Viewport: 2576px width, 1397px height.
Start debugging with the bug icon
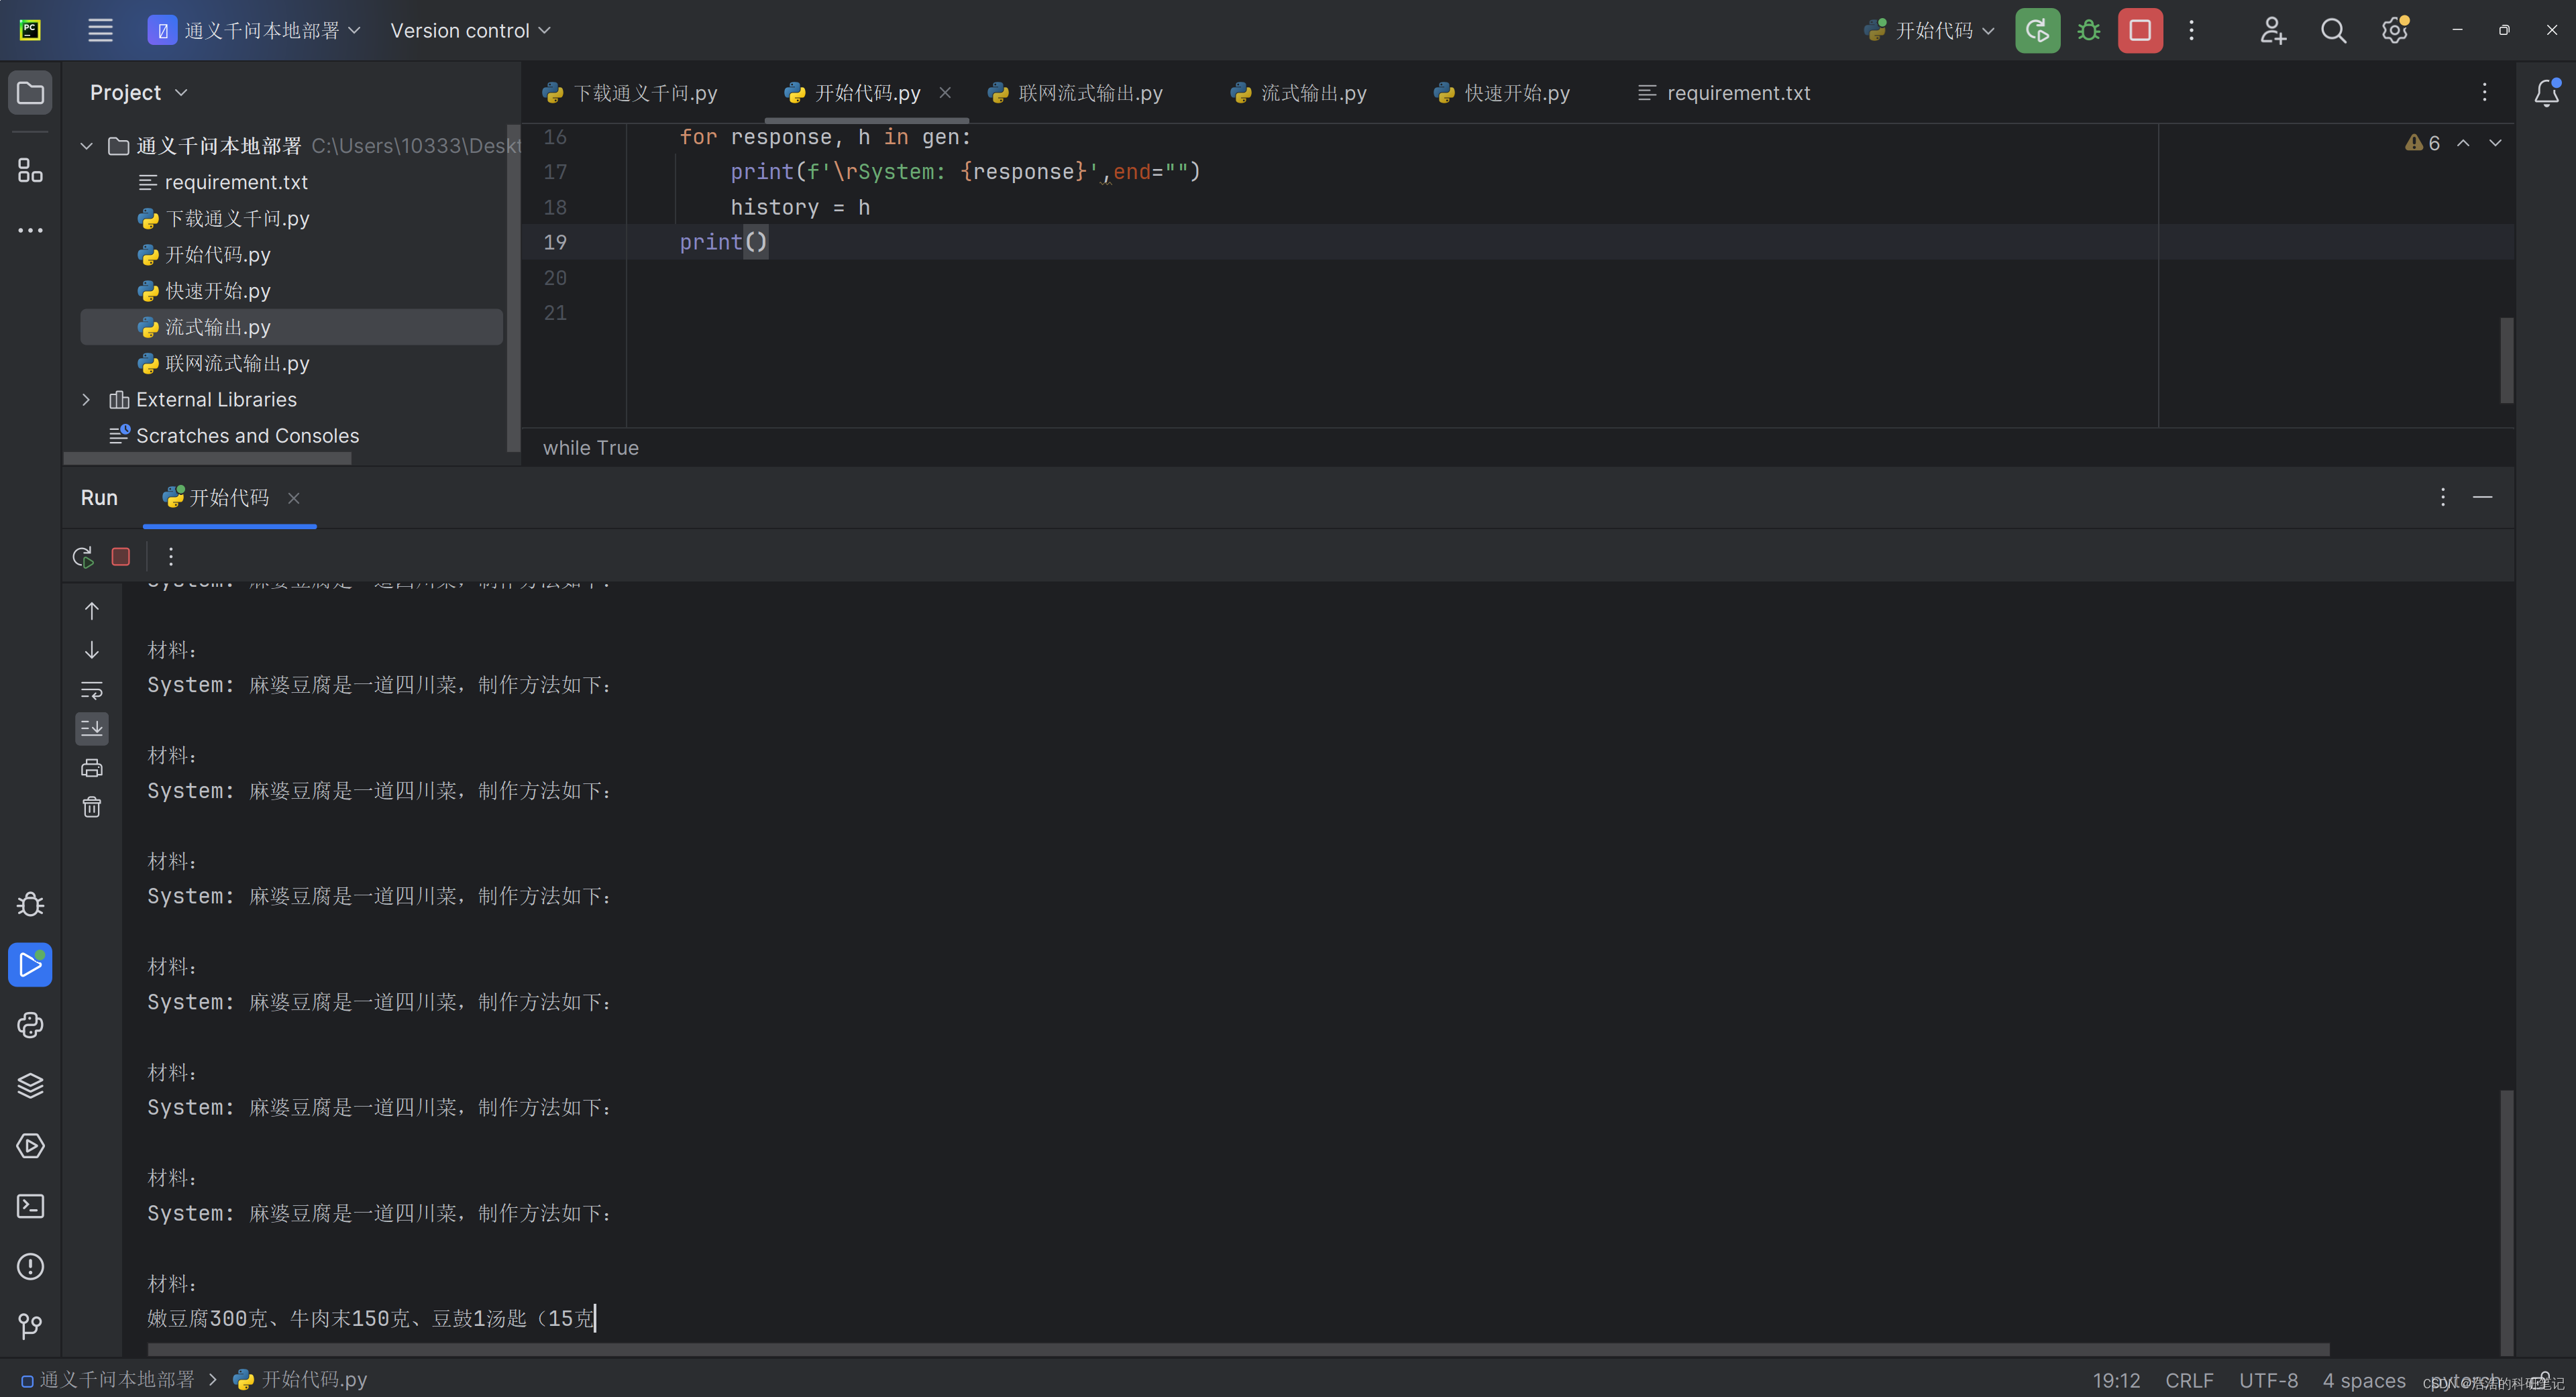click(x=2088, y=30)
